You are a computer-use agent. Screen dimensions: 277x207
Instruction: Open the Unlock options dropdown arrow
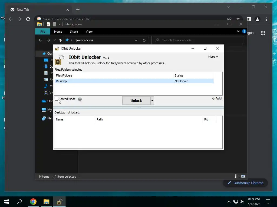[x=152, y=101]
